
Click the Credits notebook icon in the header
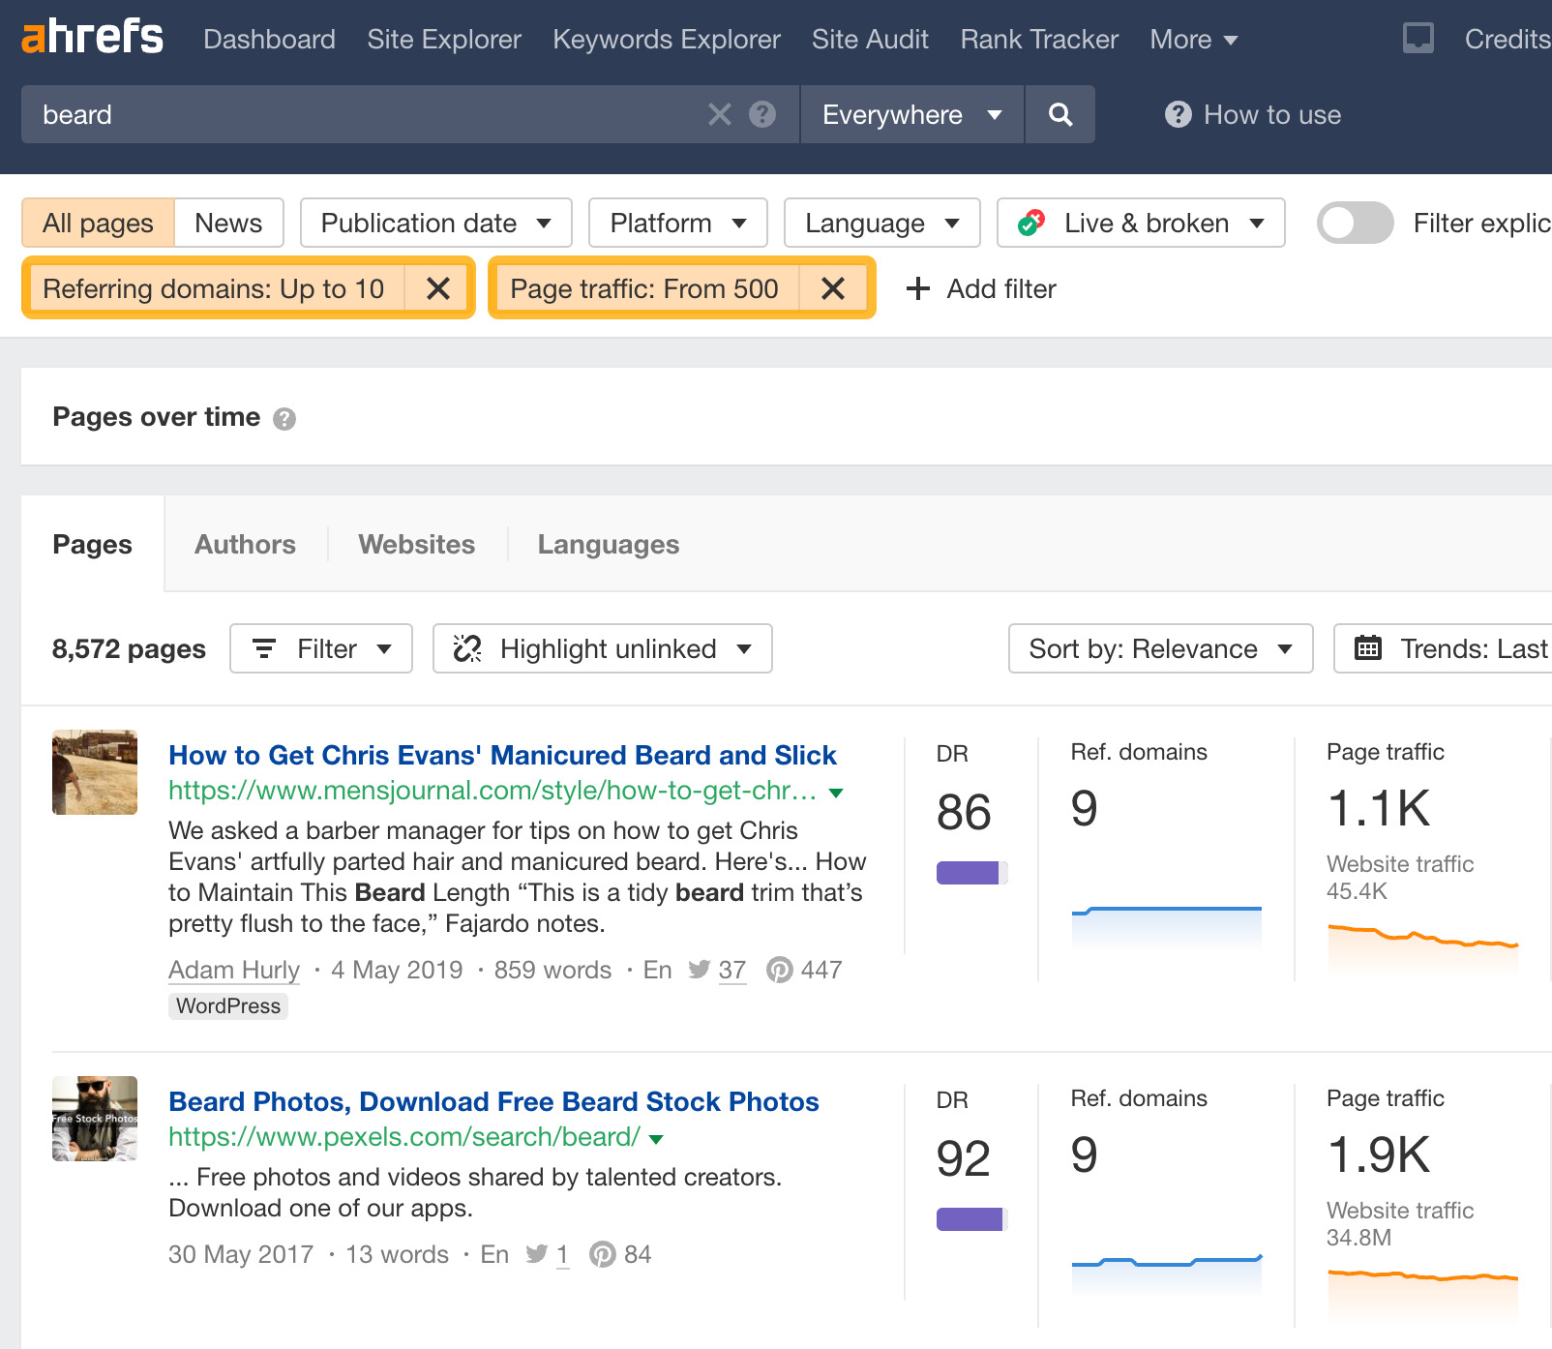pos(1418,39)
